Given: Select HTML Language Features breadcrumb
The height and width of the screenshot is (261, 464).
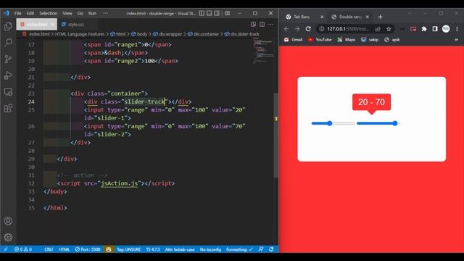Looking at the screenshot, I should click(x=79, y=34).
